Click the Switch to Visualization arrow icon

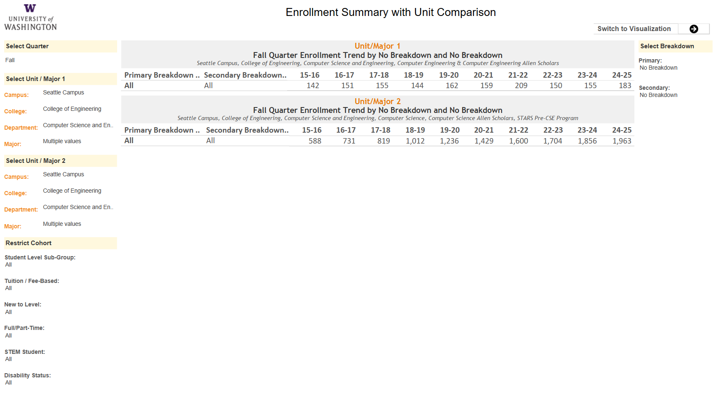coord(693,29)
